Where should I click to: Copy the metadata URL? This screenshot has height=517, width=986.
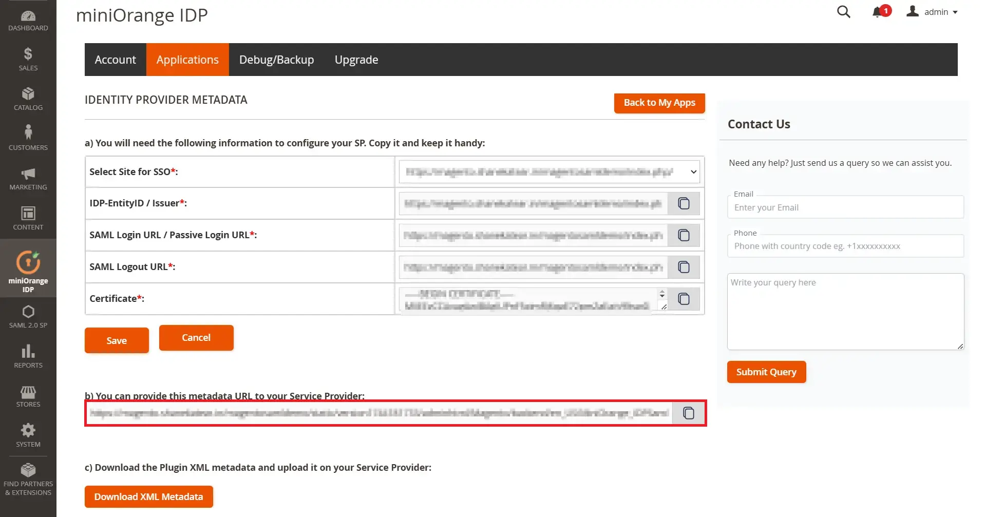pos(688,413)
